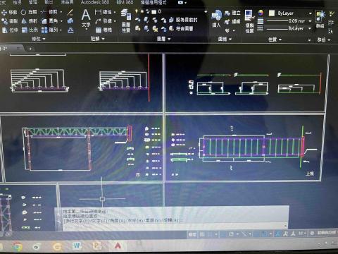Toggle object snap in status bar
This screenshot has width=338, height=254.
click(x=264, y=234)
